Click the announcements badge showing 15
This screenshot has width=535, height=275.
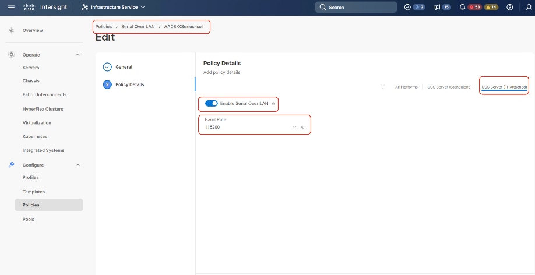click(446, 7)
